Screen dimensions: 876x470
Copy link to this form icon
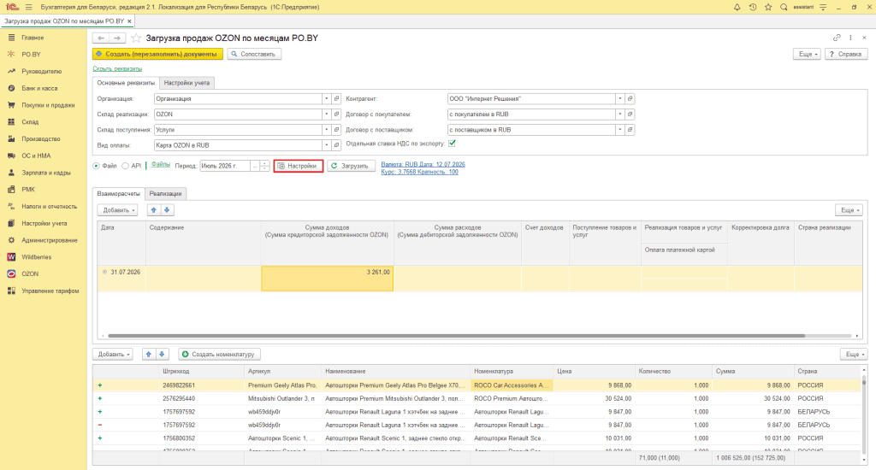(837, 38)
